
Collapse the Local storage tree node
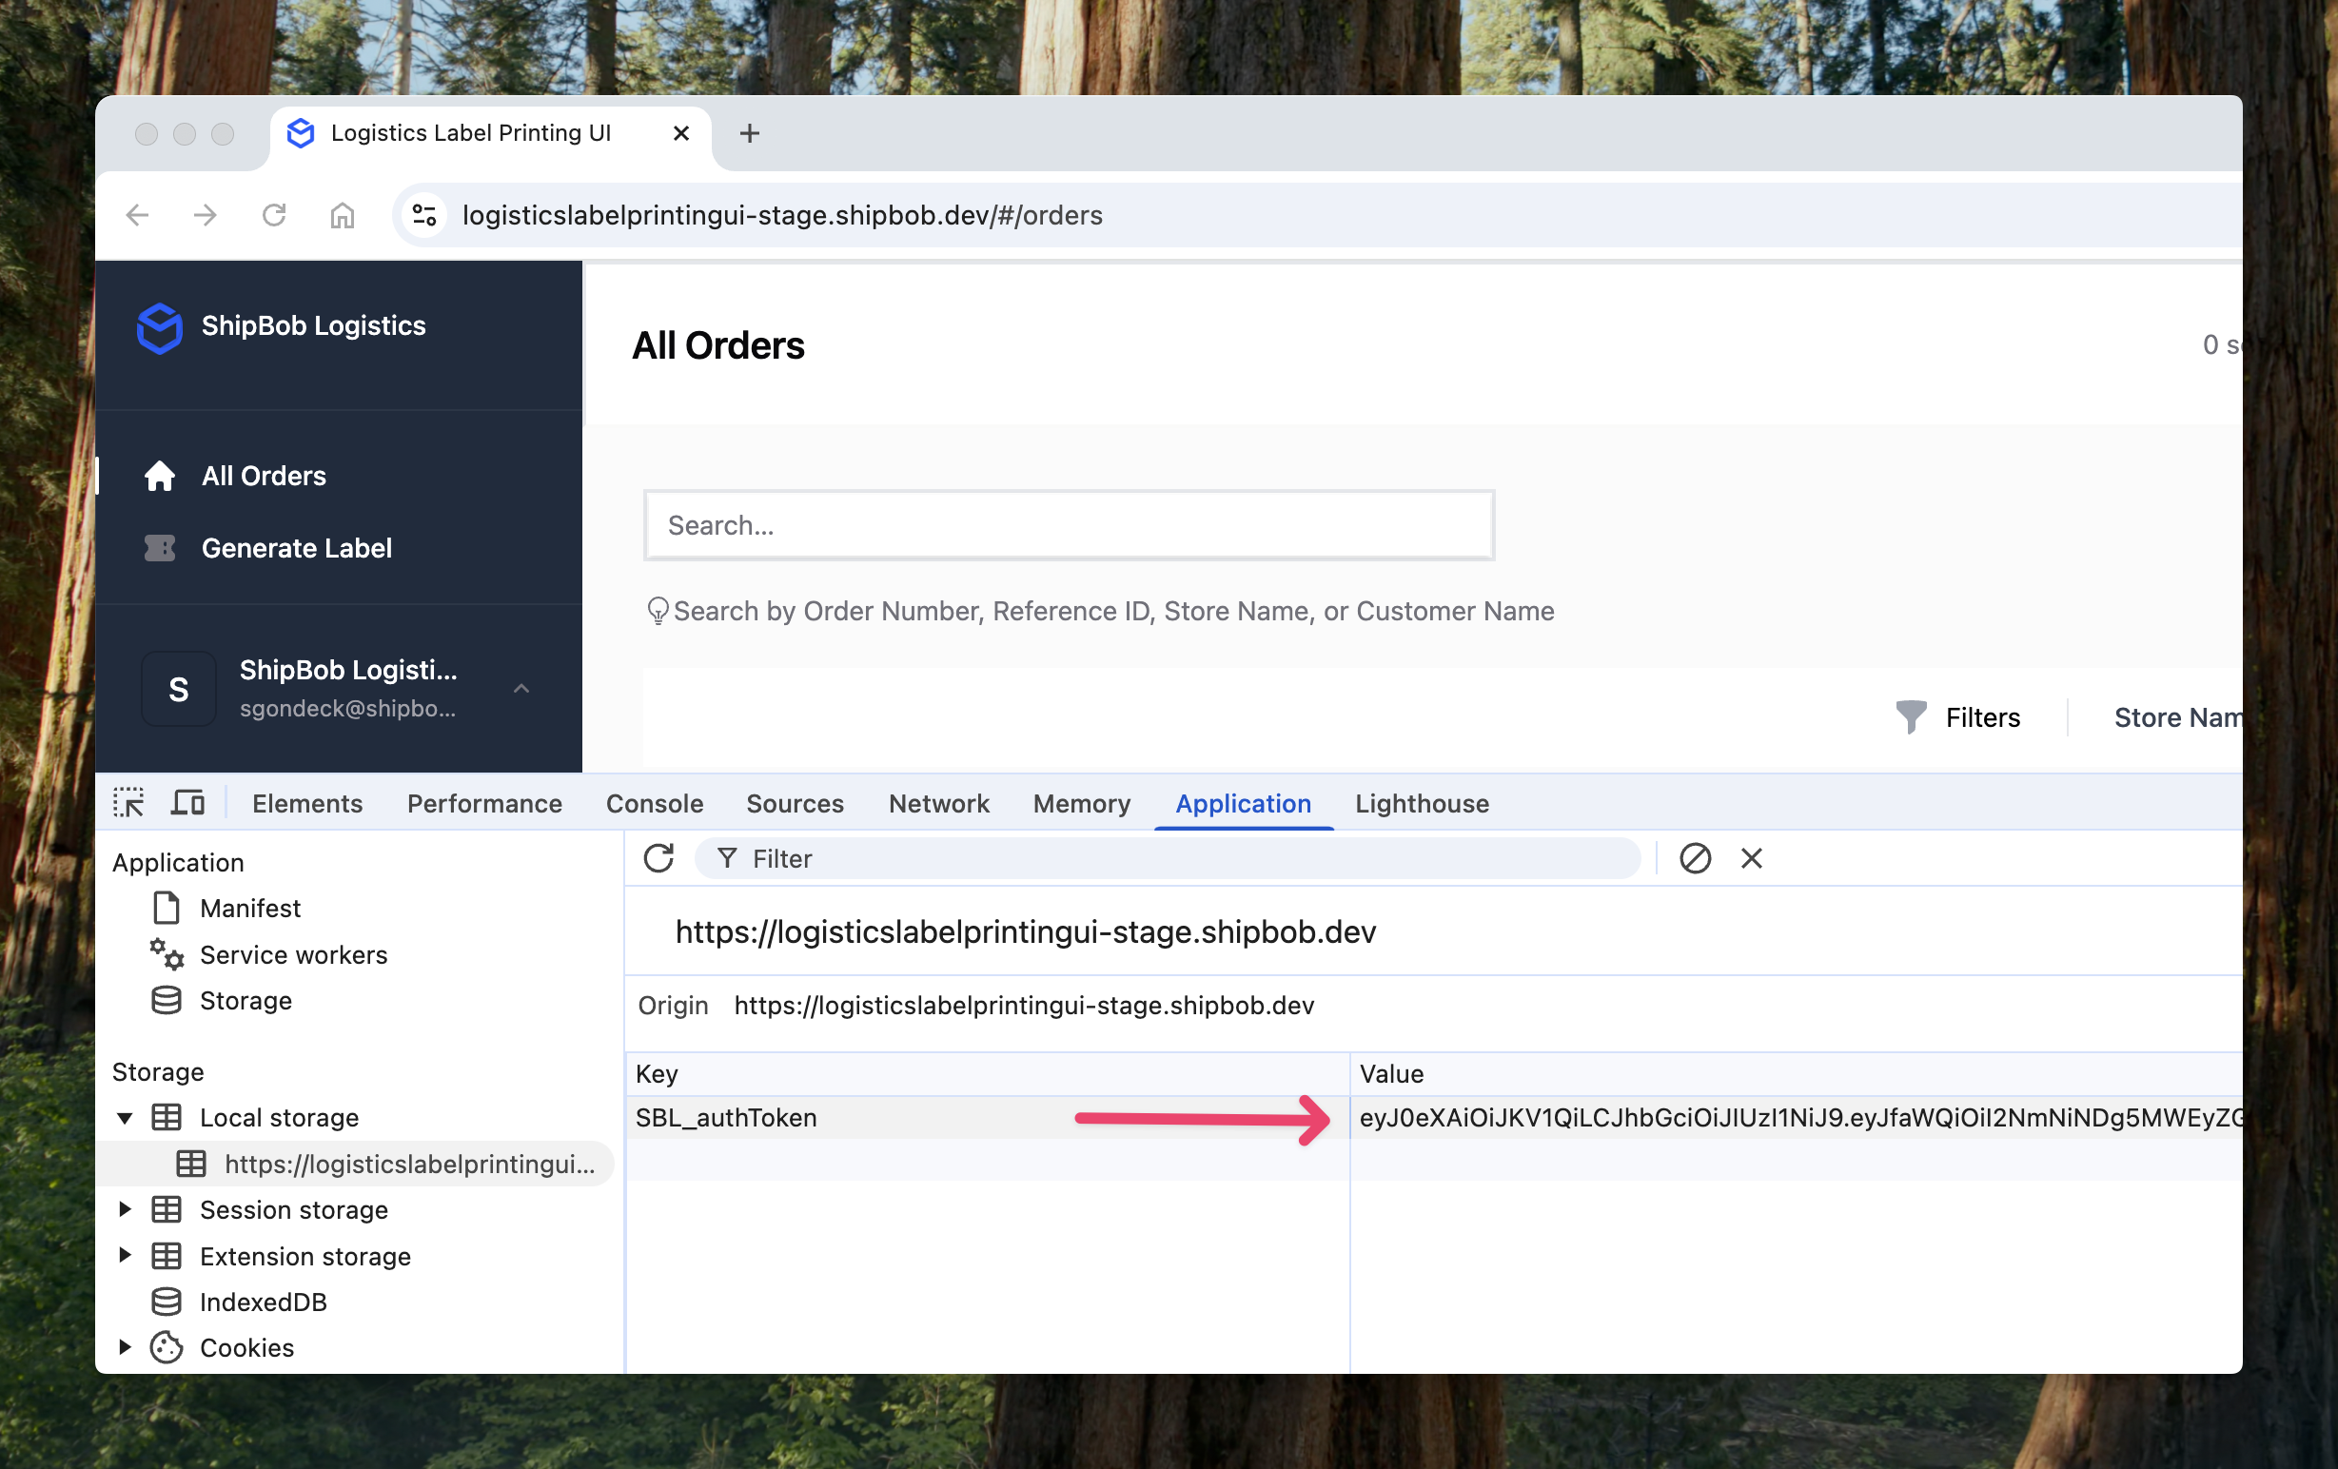126,1118
